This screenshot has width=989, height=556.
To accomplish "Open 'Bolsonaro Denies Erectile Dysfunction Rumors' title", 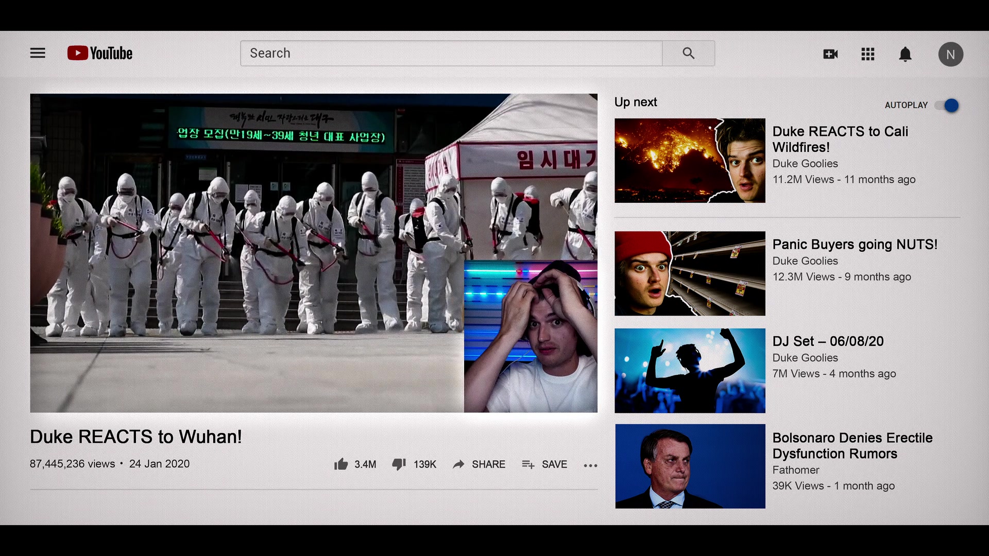I will point(852,446).
